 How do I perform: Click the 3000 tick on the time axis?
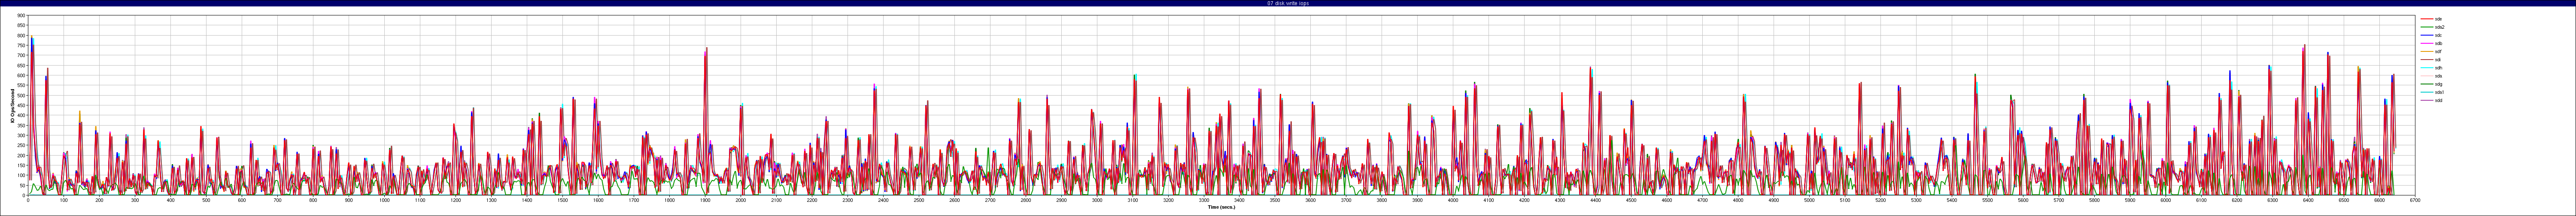pos(1097,200)
